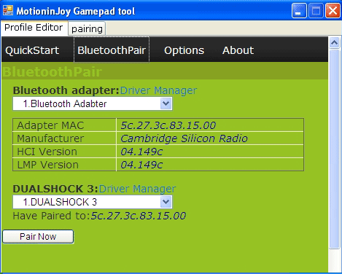Click the LMP Version value 04.149c
The width and height of the screenshot is (342, 274).
tap(141, 165)
